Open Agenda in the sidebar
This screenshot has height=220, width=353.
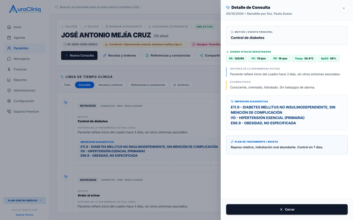[x=25, y=38]
